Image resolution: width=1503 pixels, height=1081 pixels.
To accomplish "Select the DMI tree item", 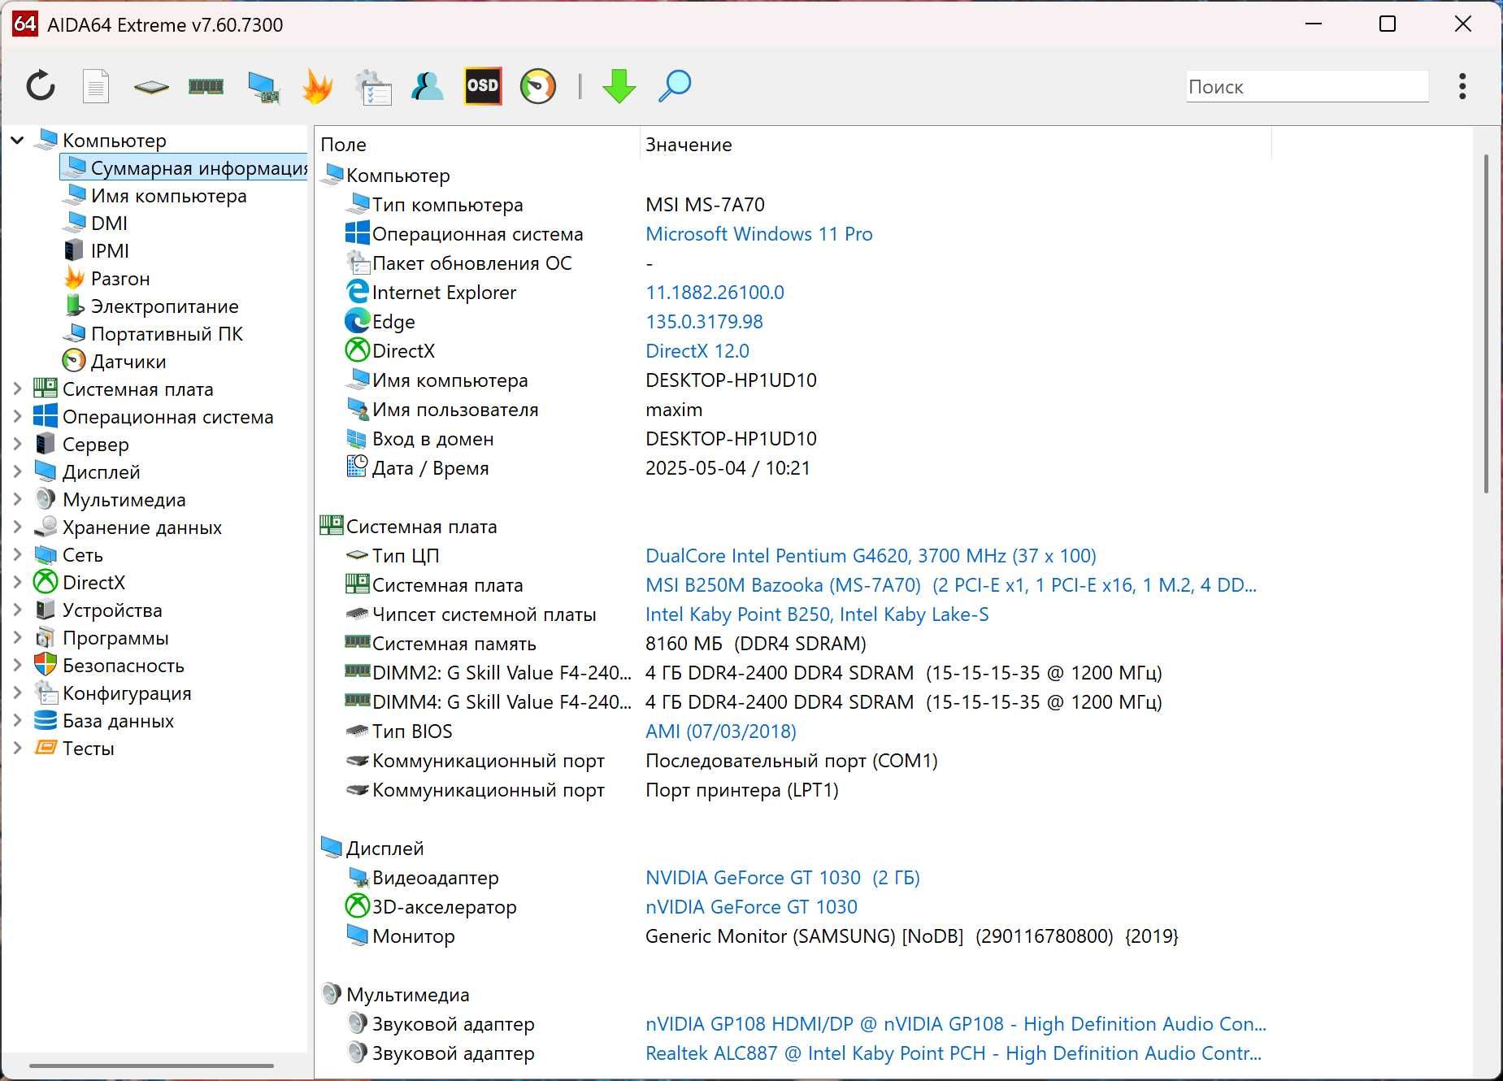I will 109,224.
